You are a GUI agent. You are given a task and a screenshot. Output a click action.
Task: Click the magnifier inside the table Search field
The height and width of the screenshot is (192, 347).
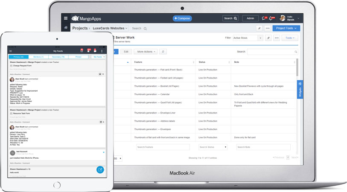click(296, 52)
